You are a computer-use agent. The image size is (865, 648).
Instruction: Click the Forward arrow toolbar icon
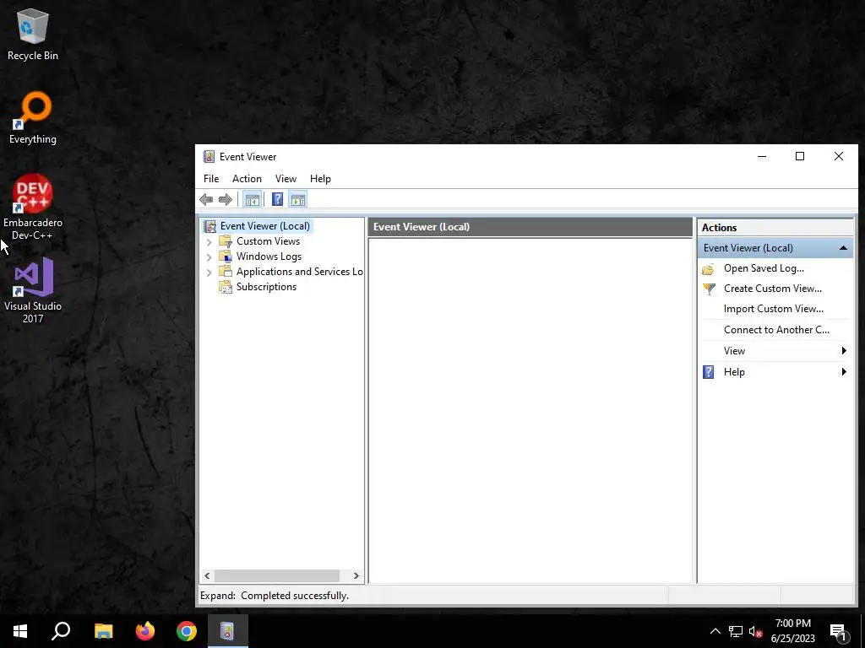[x=225, y=199]
